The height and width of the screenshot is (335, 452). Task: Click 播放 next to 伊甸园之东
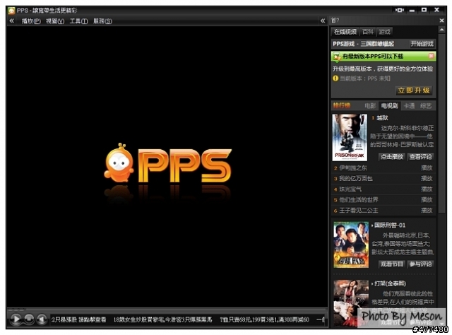point(427,168)
